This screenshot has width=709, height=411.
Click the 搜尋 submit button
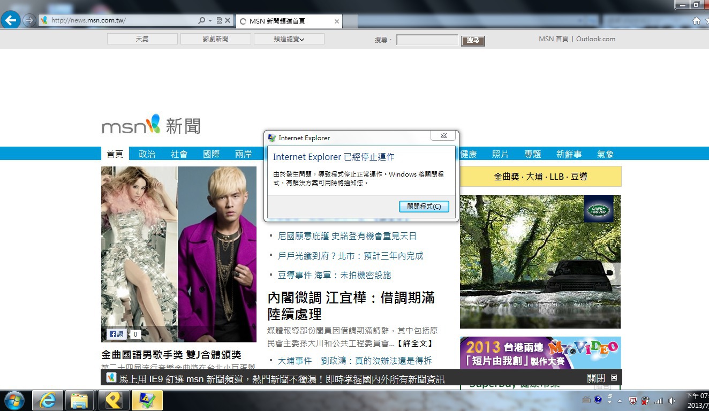(x=473, y=41)
